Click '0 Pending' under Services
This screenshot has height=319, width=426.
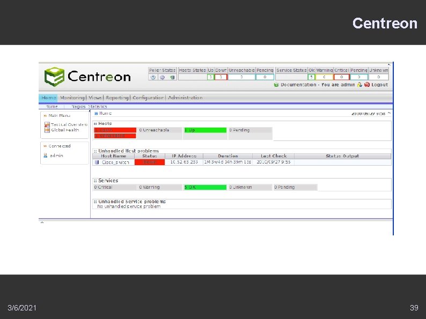coord(284,187)
